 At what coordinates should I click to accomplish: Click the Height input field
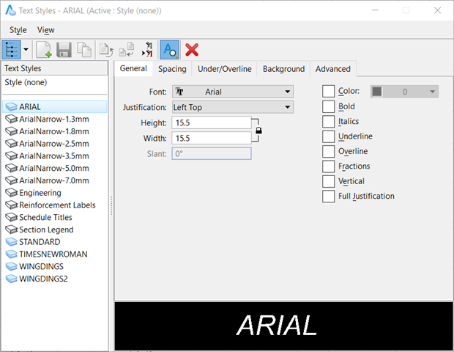[212, 122]
